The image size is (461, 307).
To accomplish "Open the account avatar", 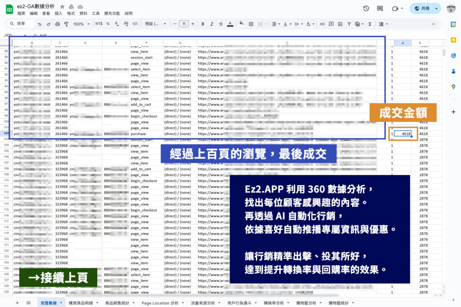I will (x=451, y=9).
